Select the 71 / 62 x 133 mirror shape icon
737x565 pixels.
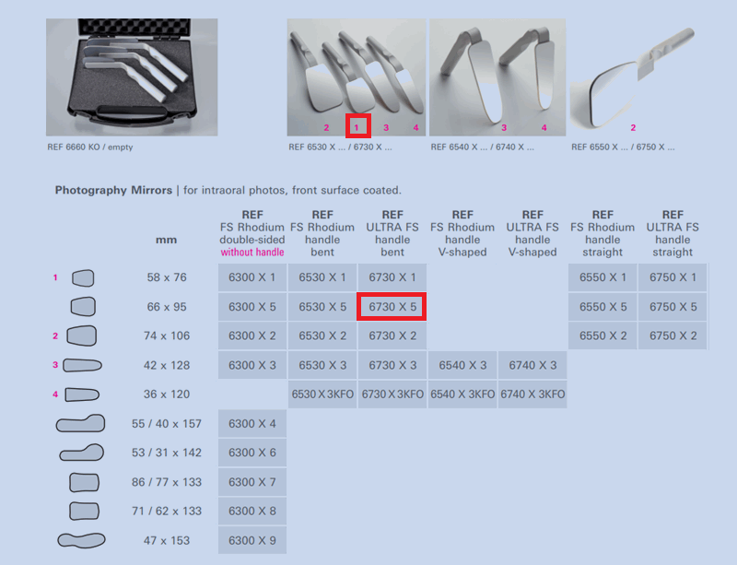click(84, 512)
